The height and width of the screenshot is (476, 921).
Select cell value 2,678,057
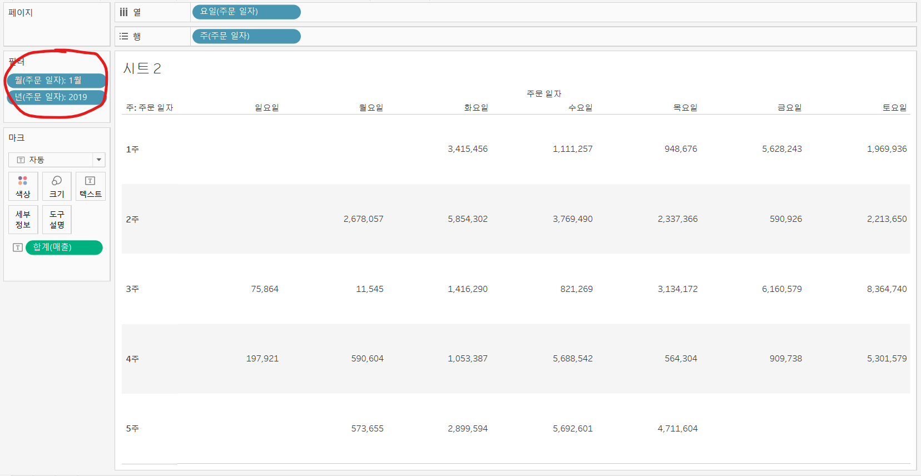(364, 219)
